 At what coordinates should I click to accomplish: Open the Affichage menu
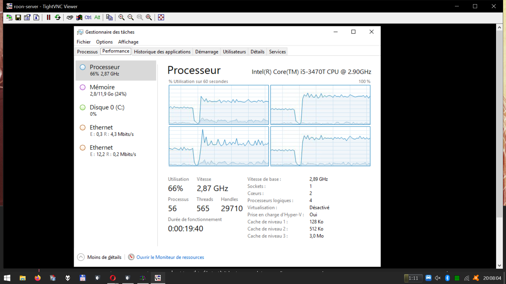point(128,42)
